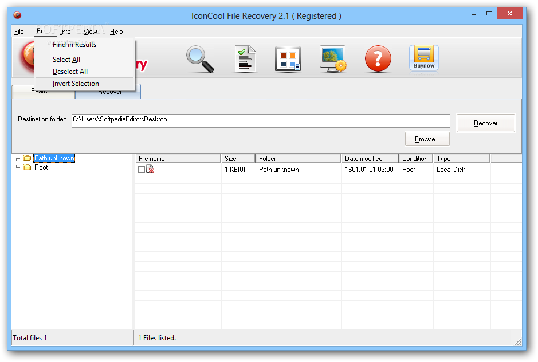This screenshot has height=362, width=538.
Task: Sort by Type column header
Action: [461, 159]
